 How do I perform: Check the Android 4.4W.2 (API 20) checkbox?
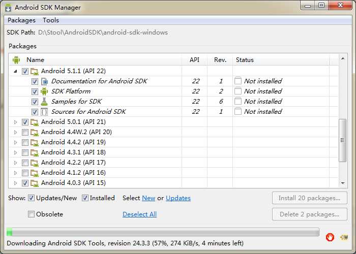(x=25, y=132)
